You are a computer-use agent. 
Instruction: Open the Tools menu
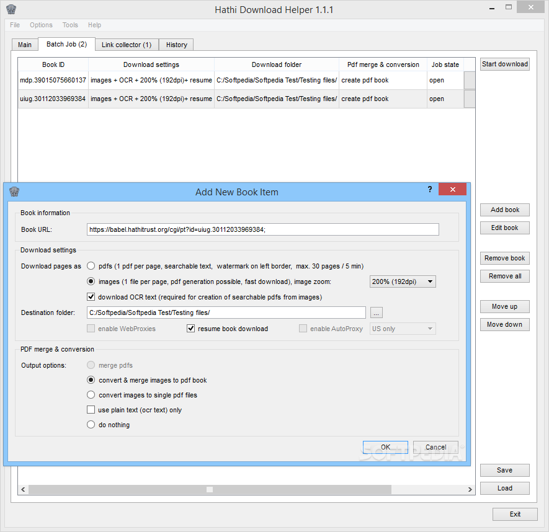(70, 25)
